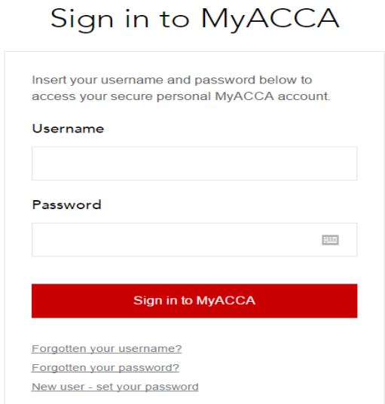Start password reset via the forgotten password link
The image size is (385, 404).
pyautogui.click(x=105, y=368)
